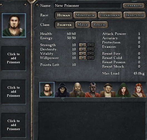The image size is (147, 140).
Task: Increase Willpower with the plus button
Action: tap(83, 58)
